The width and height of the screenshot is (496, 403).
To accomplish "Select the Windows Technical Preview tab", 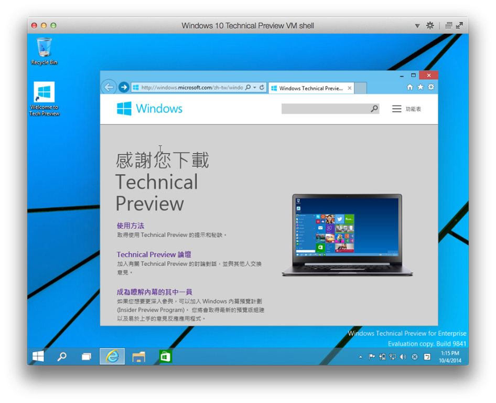I will [x=311, y=88].
